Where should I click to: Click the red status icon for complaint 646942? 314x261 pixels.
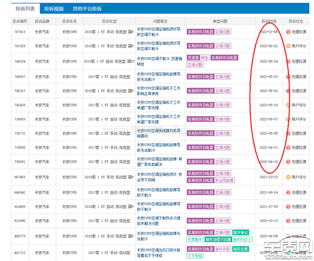pos(288,192)
